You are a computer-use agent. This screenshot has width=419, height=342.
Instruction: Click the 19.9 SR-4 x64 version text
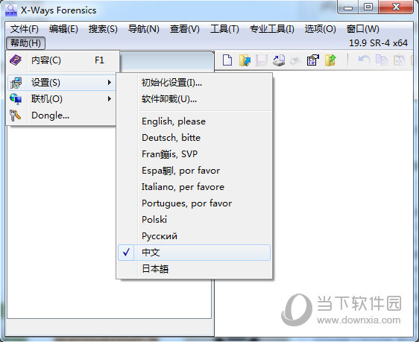[379, 43]
